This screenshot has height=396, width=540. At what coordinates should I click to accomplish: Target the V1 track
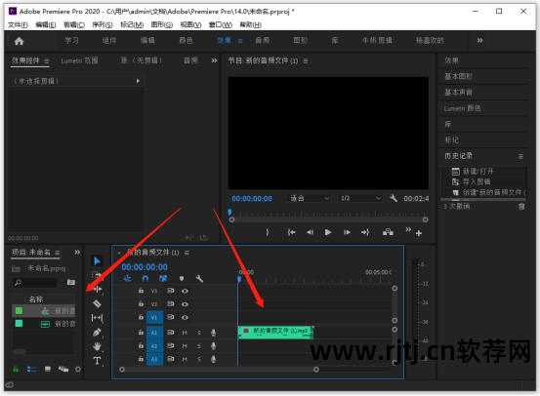(x=154, y=318)
